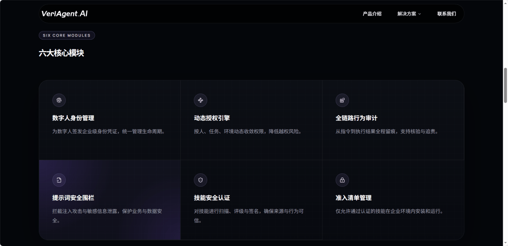The height and width of the screenshot is (246, 508).
Task: Click the vertical scrollbar on the right edge
Action: point(505,84)
